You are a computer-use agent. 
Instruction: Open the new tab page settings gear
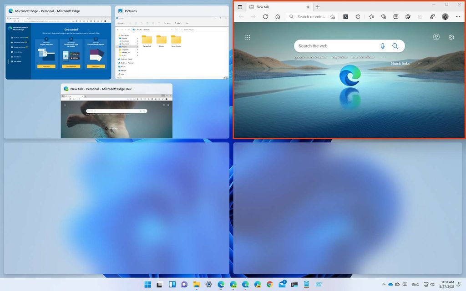(x=451, y=37)
